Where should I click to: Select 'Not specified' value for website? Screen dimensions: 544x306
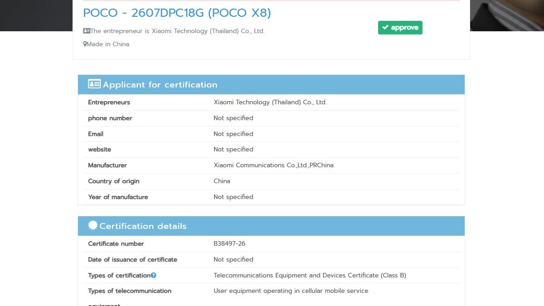pos(233,149)
